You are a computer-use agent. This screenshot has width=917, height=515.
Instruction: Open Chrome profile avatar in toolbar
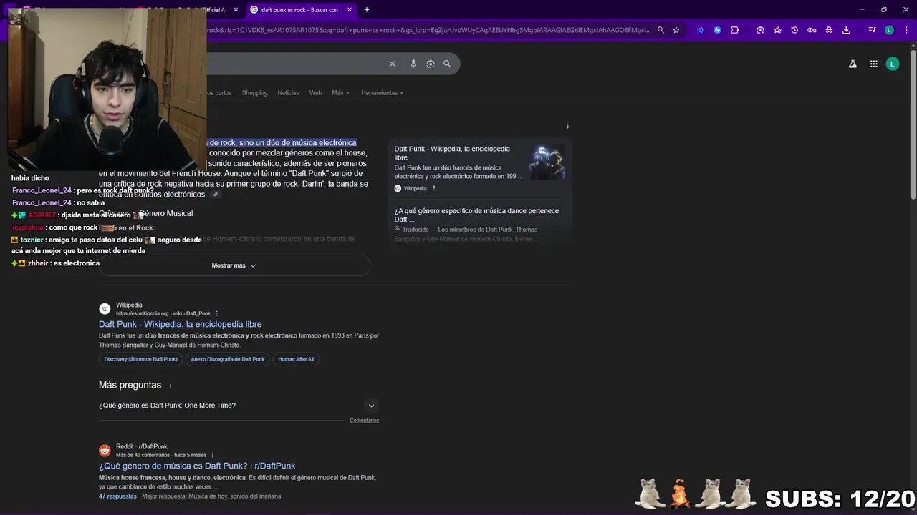[889, 30]
